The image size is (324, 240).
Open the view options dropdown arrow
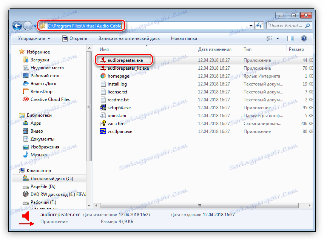pos(278,38)
